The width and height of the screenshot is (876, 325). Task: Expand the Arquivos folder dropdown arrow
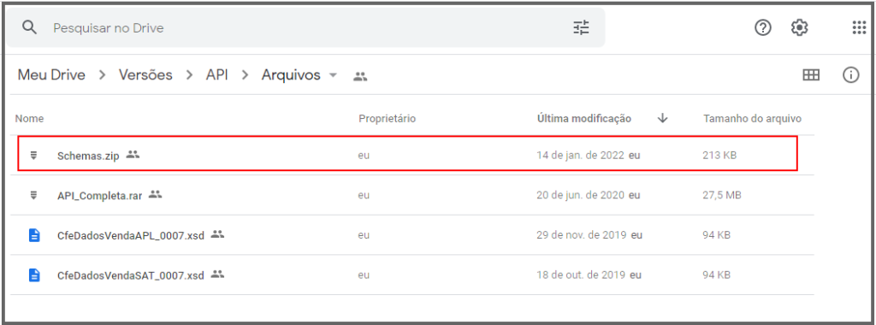point(333,75)
